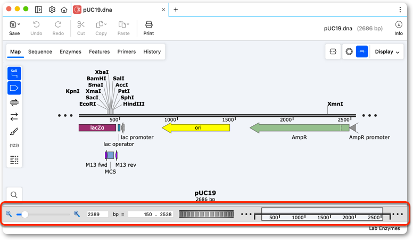Select the lacZα feature

tap(97, 128)
